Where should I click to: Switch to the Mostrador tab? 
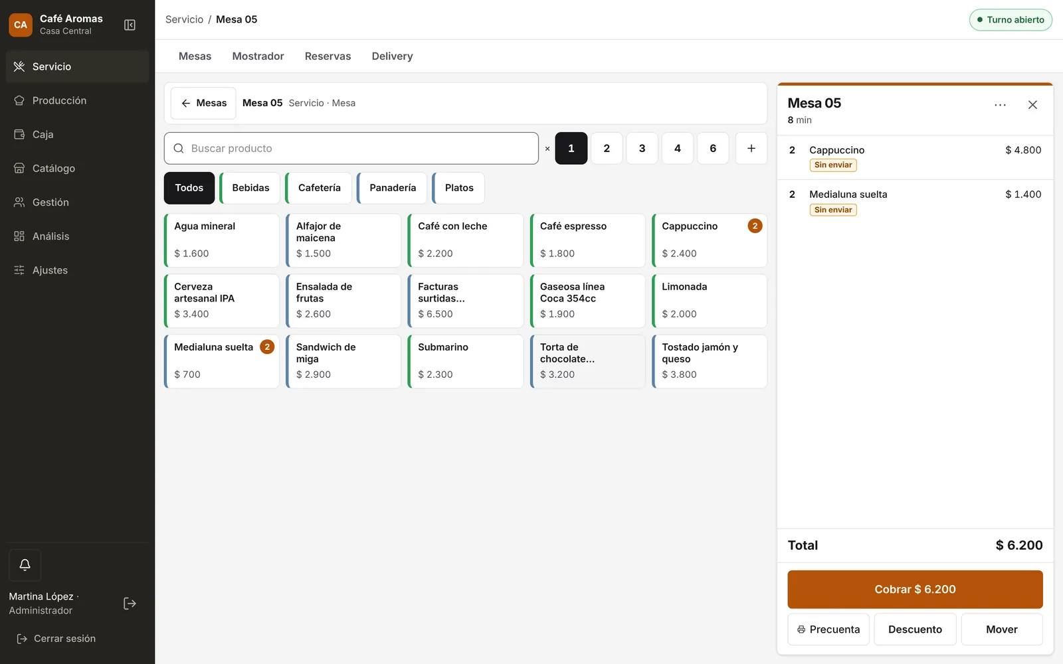pyautogui.click(x=258, y=56)
